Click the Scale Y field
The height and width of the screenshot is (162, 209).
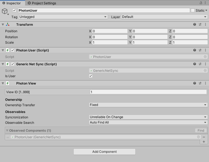pos(150,43)
